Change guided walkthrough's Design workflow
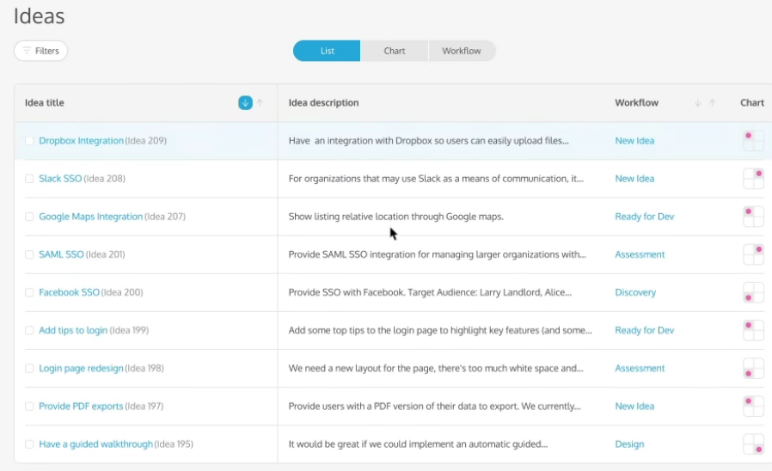772x471 pixels. tap(629, 444)
